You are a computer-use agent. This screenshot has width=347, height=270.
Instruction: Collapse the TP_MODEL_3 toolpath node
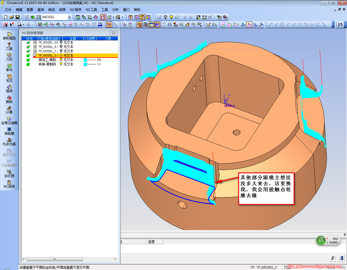point(35,55)
